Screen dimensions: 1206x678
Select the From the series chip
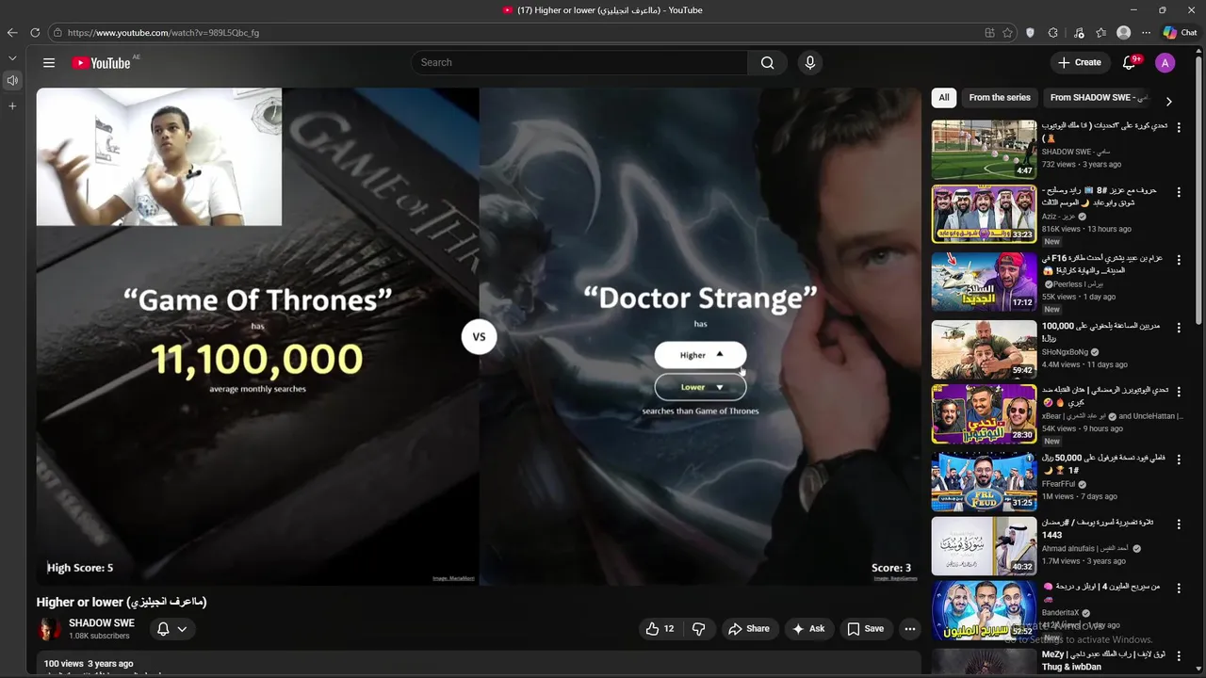pos(1000,98)
